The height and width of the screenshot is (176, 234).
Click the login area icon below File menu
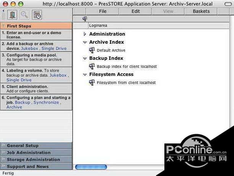coord(85,19)
